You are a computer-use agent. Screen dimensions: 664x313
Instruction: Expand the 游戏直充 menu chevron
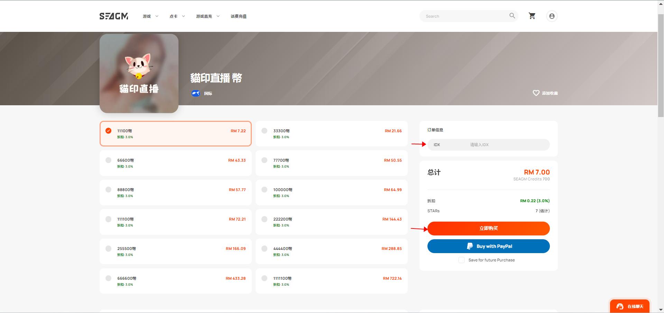tap(218, 16)
